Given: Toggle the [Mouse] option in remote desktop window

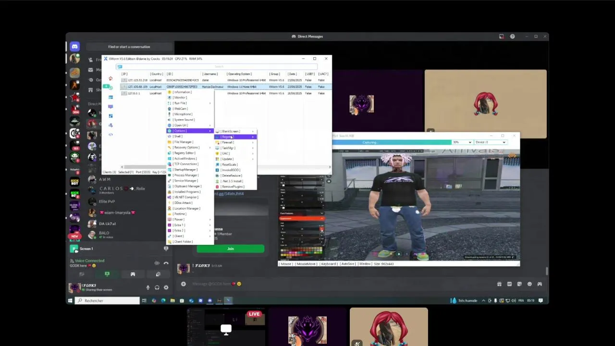Looking at the screenshot, I should [x=286, y=264].
